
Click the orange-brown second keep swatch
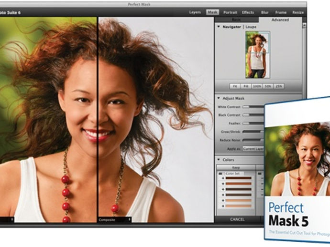(x=239, y=184)
